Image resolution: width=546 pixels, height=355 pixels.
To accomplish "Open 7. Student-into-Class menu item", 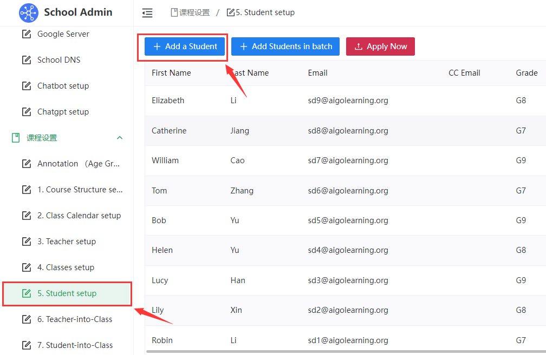I will [x=75, y=345].
